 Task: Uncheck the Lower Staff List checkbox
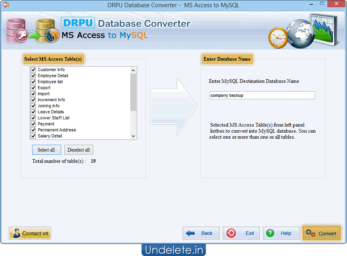click(33, 118)
